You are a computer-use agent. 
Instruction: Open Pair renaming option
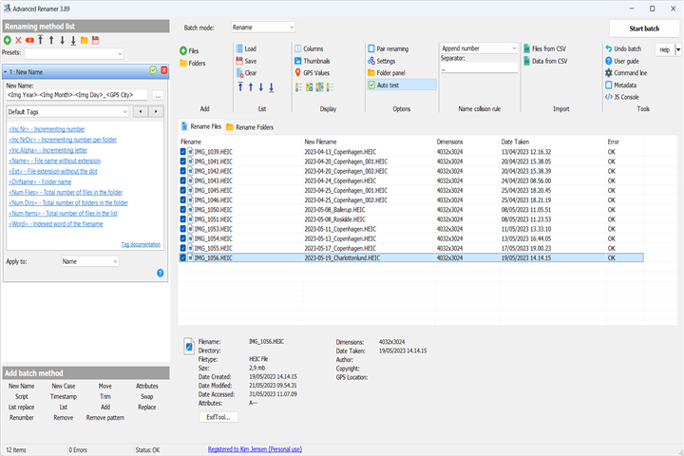pyautogui.click(x=389, y=48)
